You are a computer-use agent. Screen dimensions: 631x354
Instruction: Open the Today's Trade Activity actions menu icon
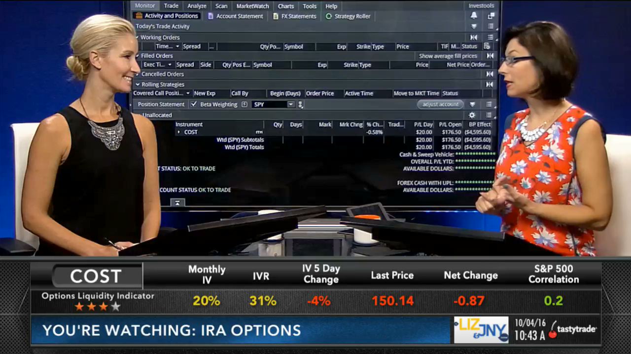pos(491,27)
